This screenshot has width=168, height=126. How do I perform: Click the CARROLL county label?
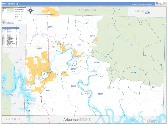pyautogui.click(x=14, y=119)
